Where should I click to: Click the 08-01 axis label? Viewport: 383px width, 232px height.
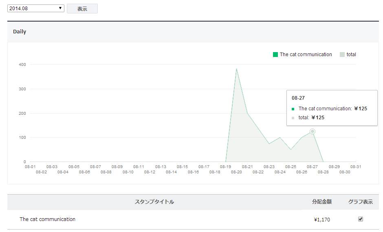[30, 167]
